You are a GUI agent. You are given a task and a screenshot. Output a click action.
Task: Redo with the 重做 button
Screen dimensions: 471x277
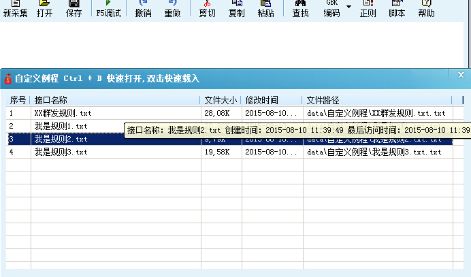pyautogui.click(x=172, y=9)
